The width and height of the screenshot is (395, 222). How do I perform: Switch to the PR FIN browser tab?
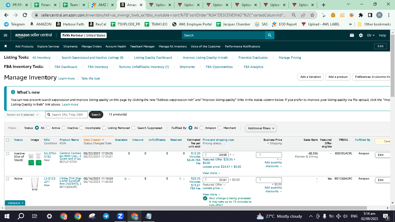16,5
